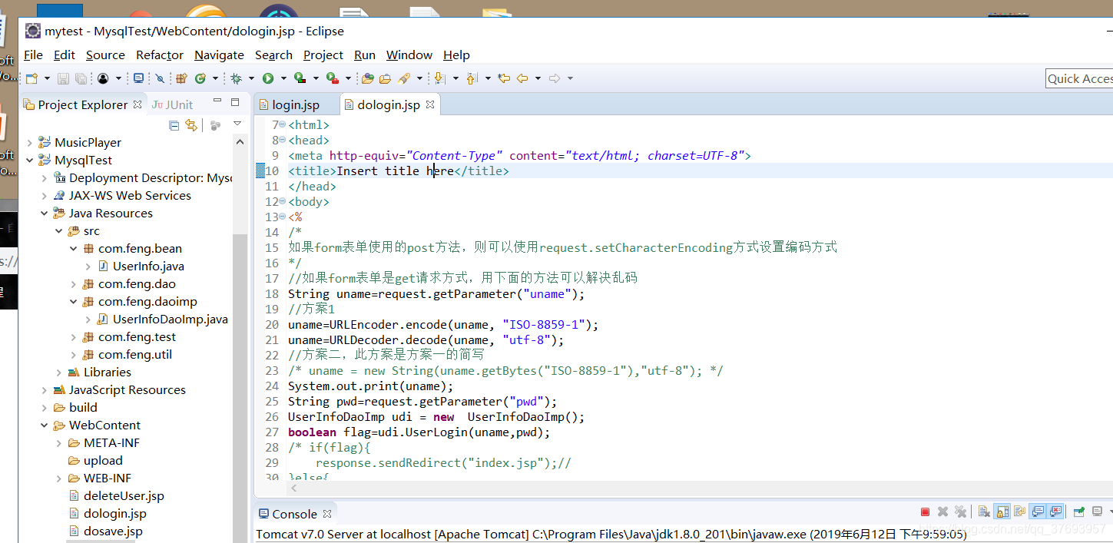The image size is (1113, 543).
Task: Collapse the com.feng.bean package
Action: [x=74, y=249]
